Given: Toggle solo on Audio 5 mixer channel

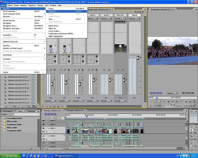Looking at the screenshot, I should click(109, 70).
